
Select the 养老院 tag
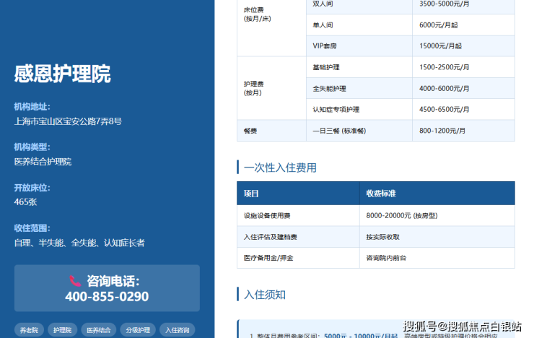coord(29,330)
